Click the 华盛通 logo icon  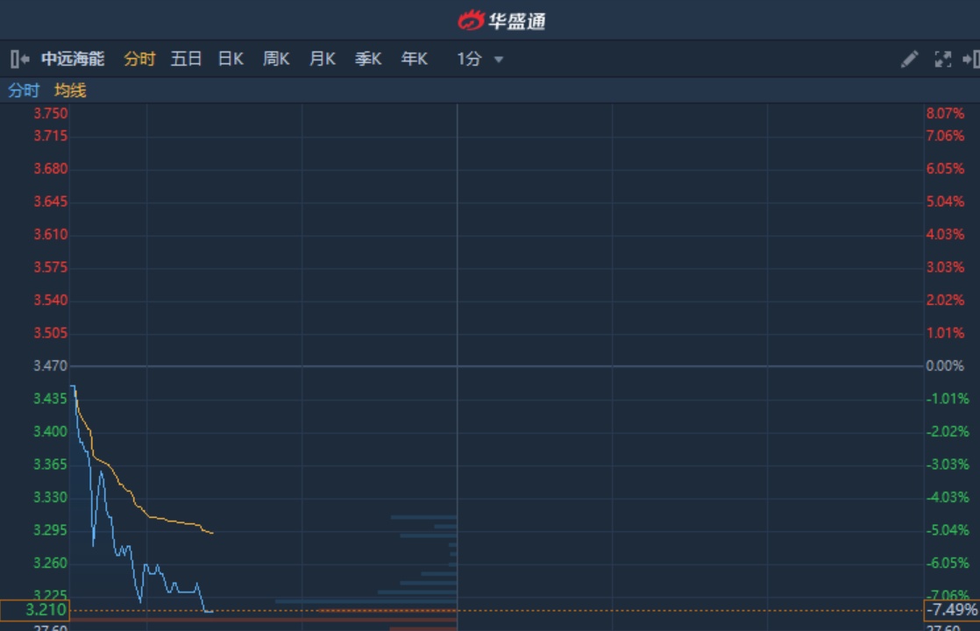471,20
